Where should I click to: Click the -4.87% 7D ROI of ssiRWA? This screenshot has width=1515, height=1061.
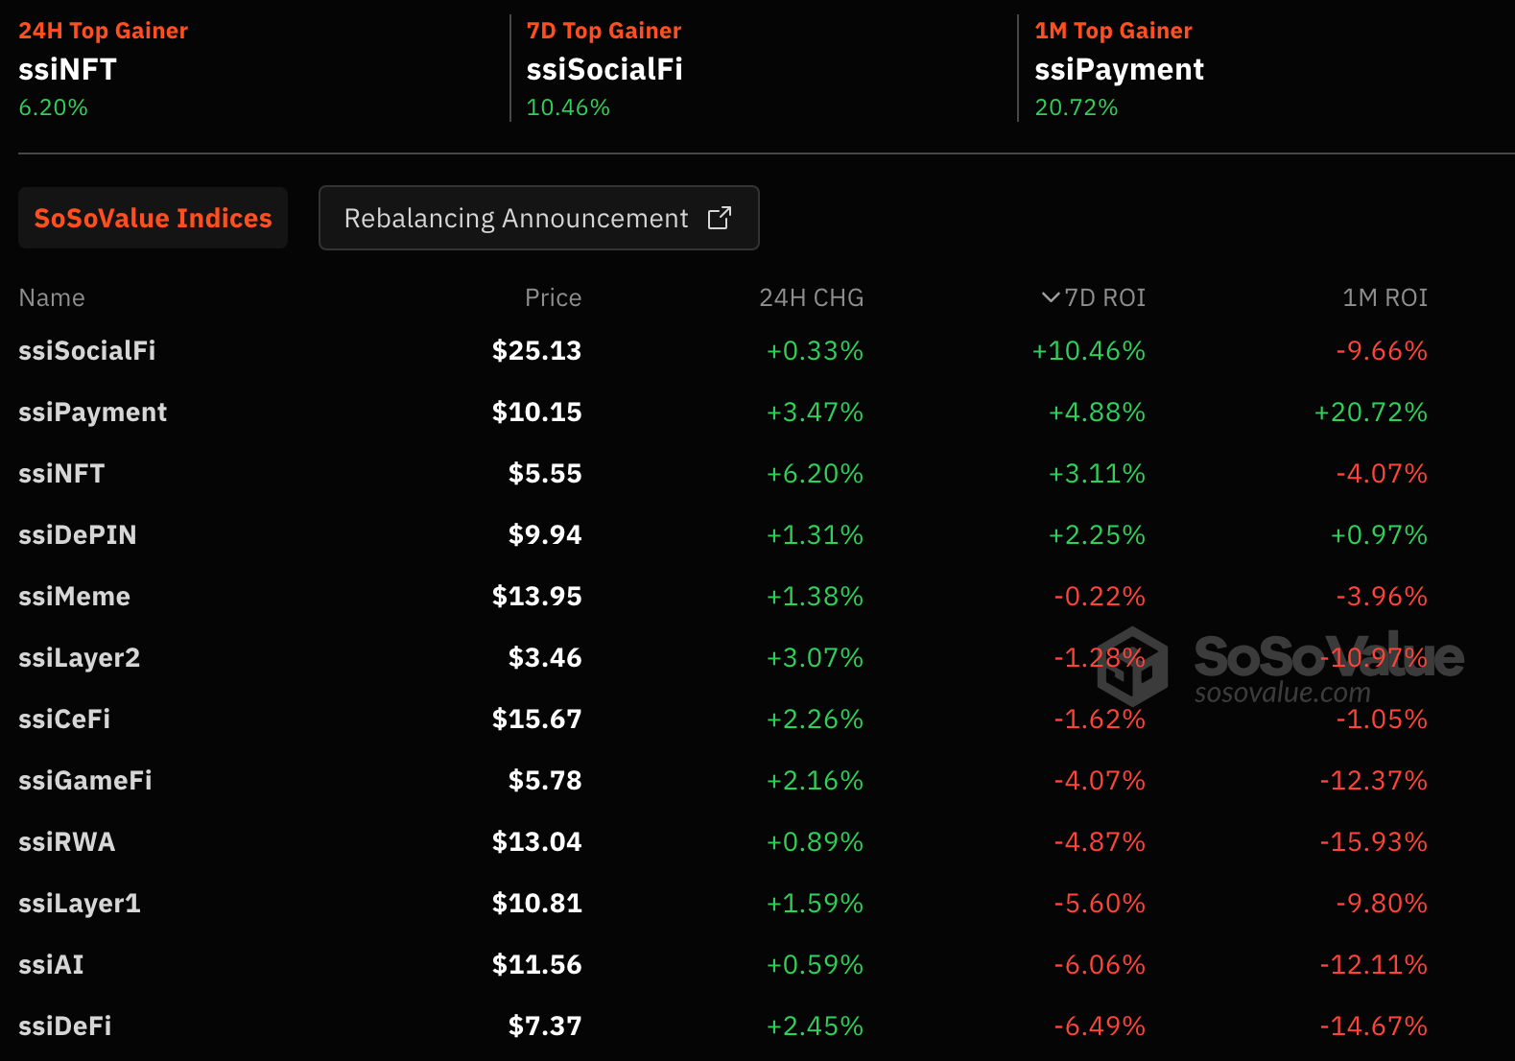coord(1100,841)
